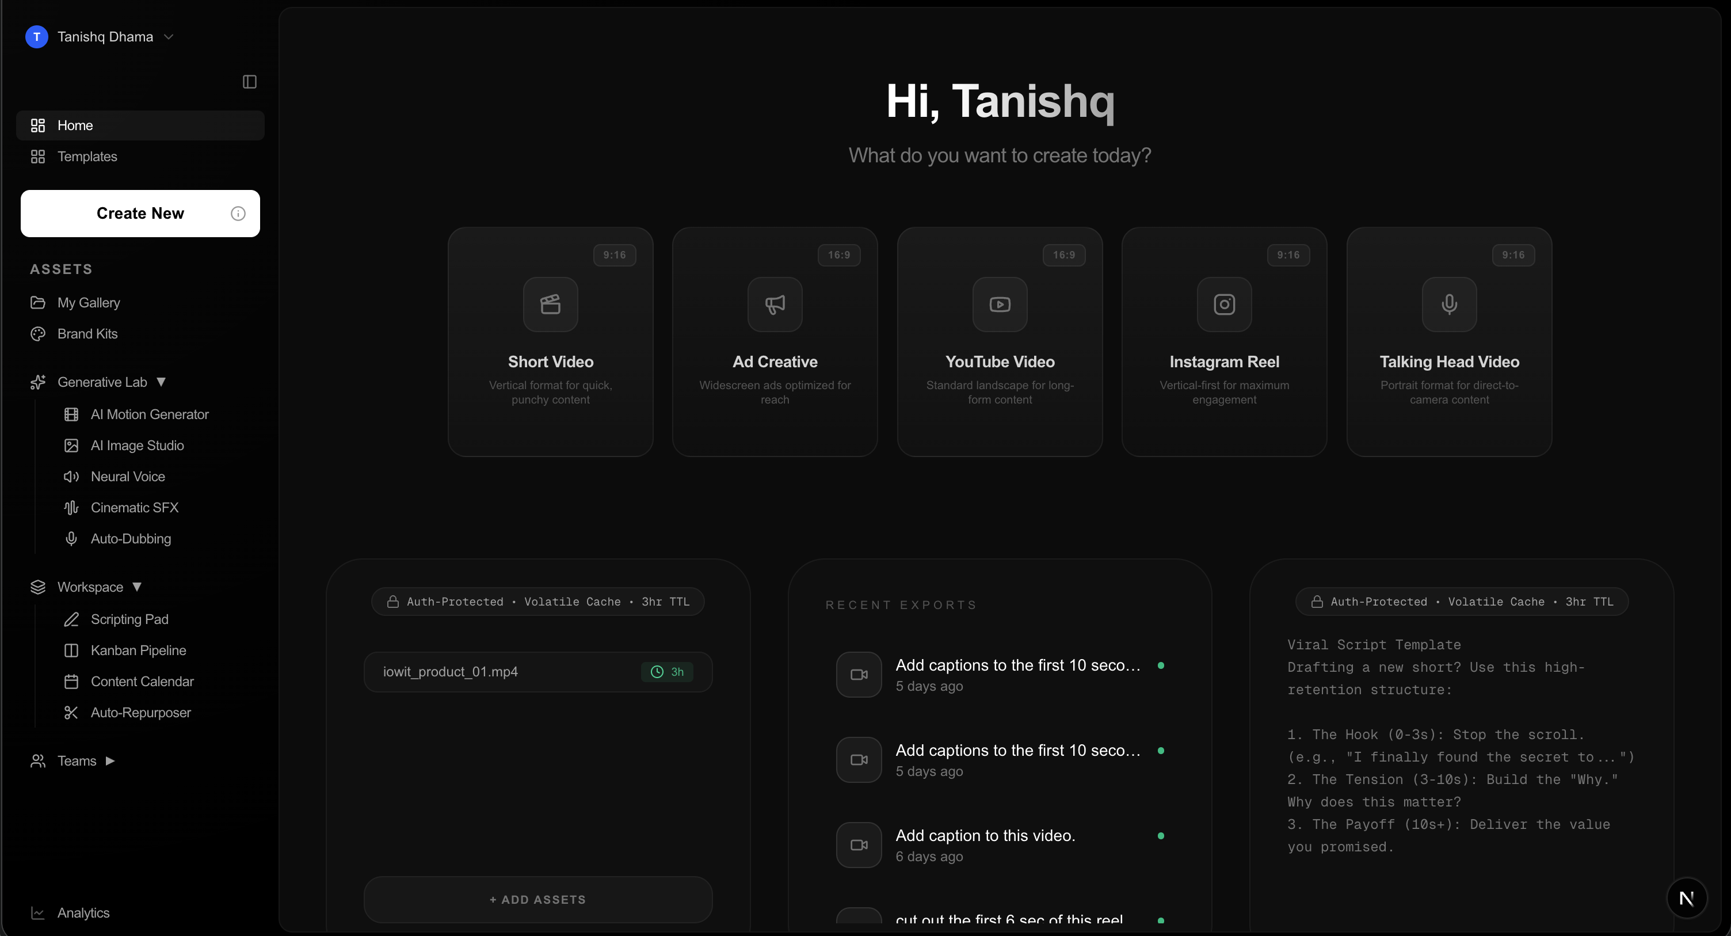Click the Ad Creative megaphone icon
Screen dimensions: 1731x936
tap(775, 304)
